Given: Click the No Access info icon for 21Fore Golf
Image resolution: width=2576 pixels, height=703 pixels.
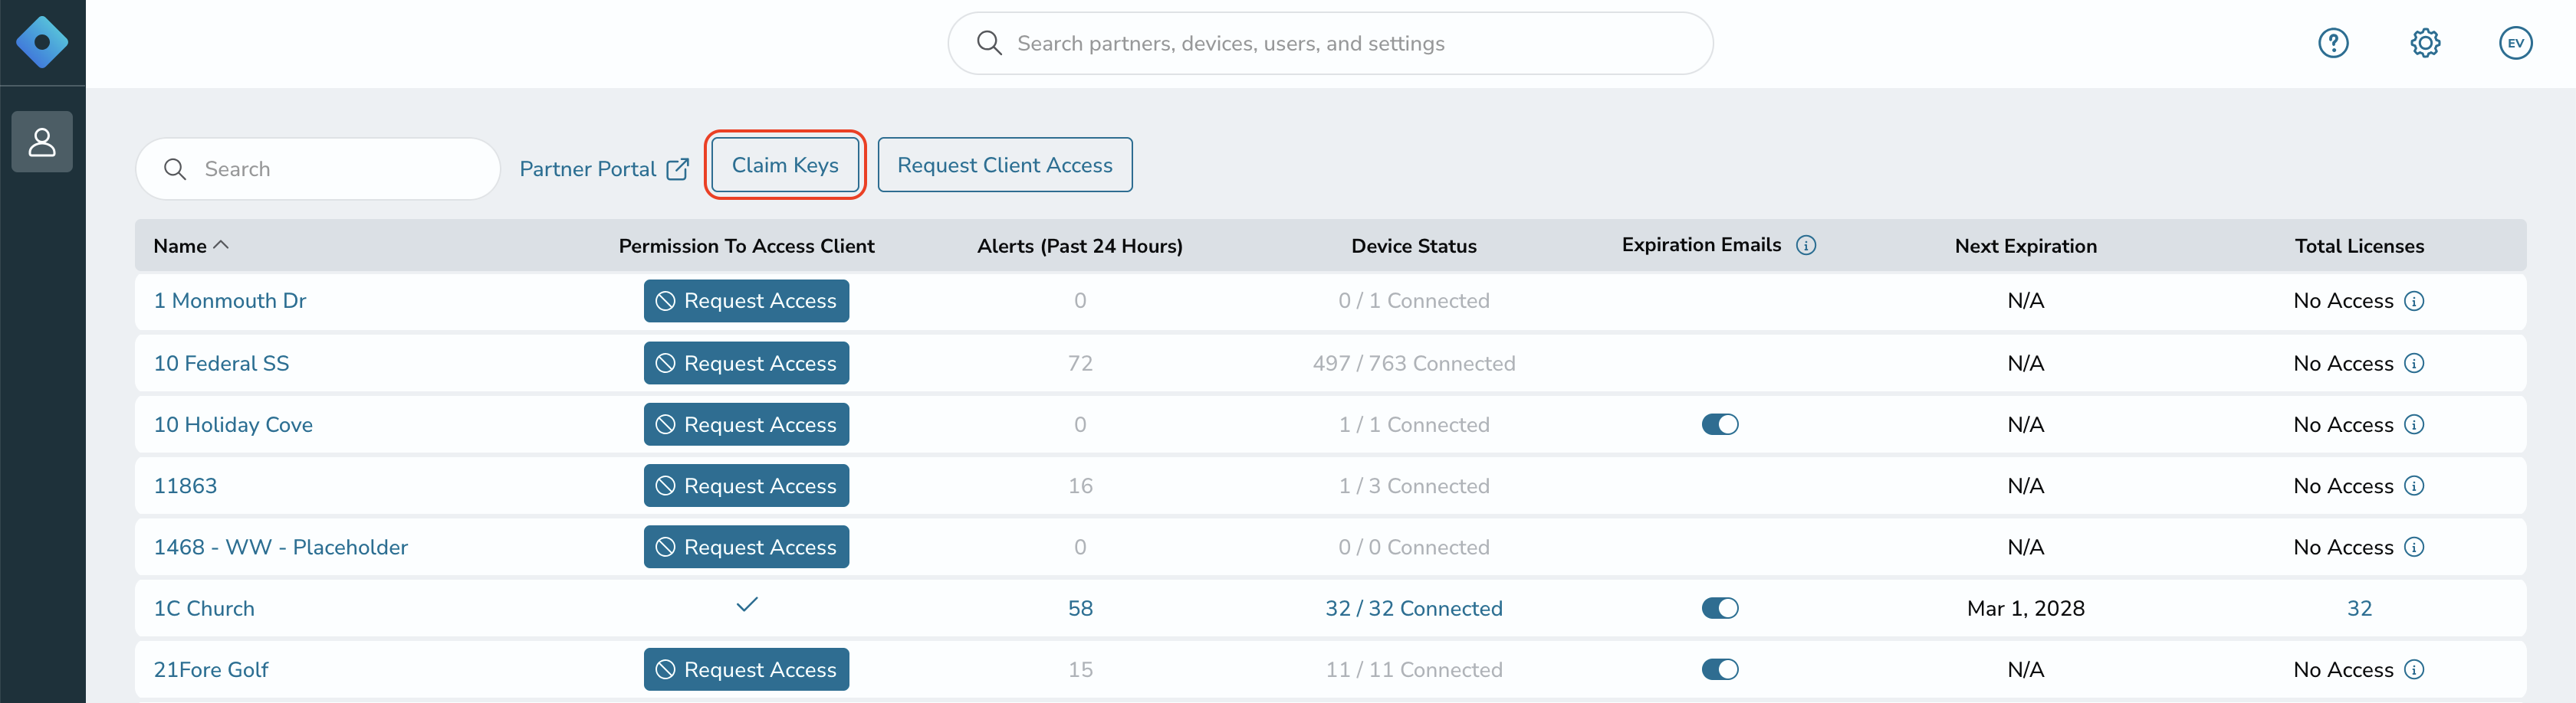Looking at the screenshot, I should tap(2414, 669).
